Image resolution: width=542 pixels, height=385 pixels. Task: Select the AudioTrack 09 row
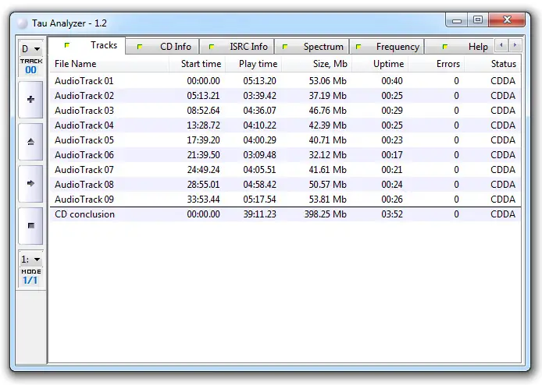tap(285, 200)
